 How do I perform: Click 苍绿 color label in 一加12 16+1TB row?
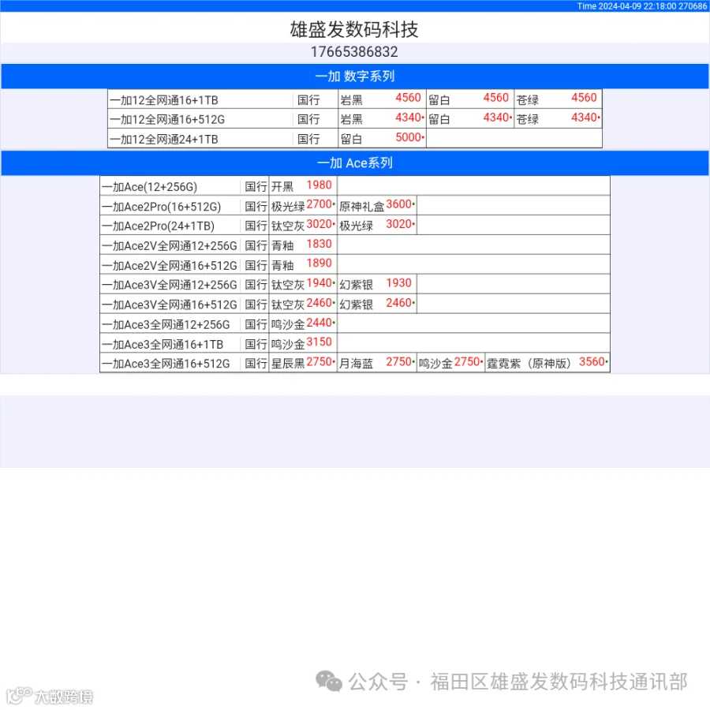[x=528, y=100]
